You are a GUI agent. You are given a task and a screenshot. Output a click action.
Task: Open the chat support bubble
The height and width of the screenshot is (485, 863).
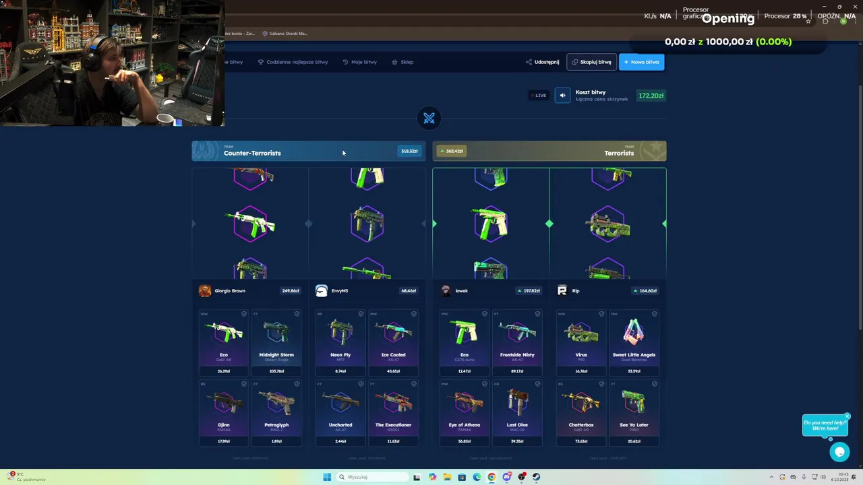coord(839,452)
